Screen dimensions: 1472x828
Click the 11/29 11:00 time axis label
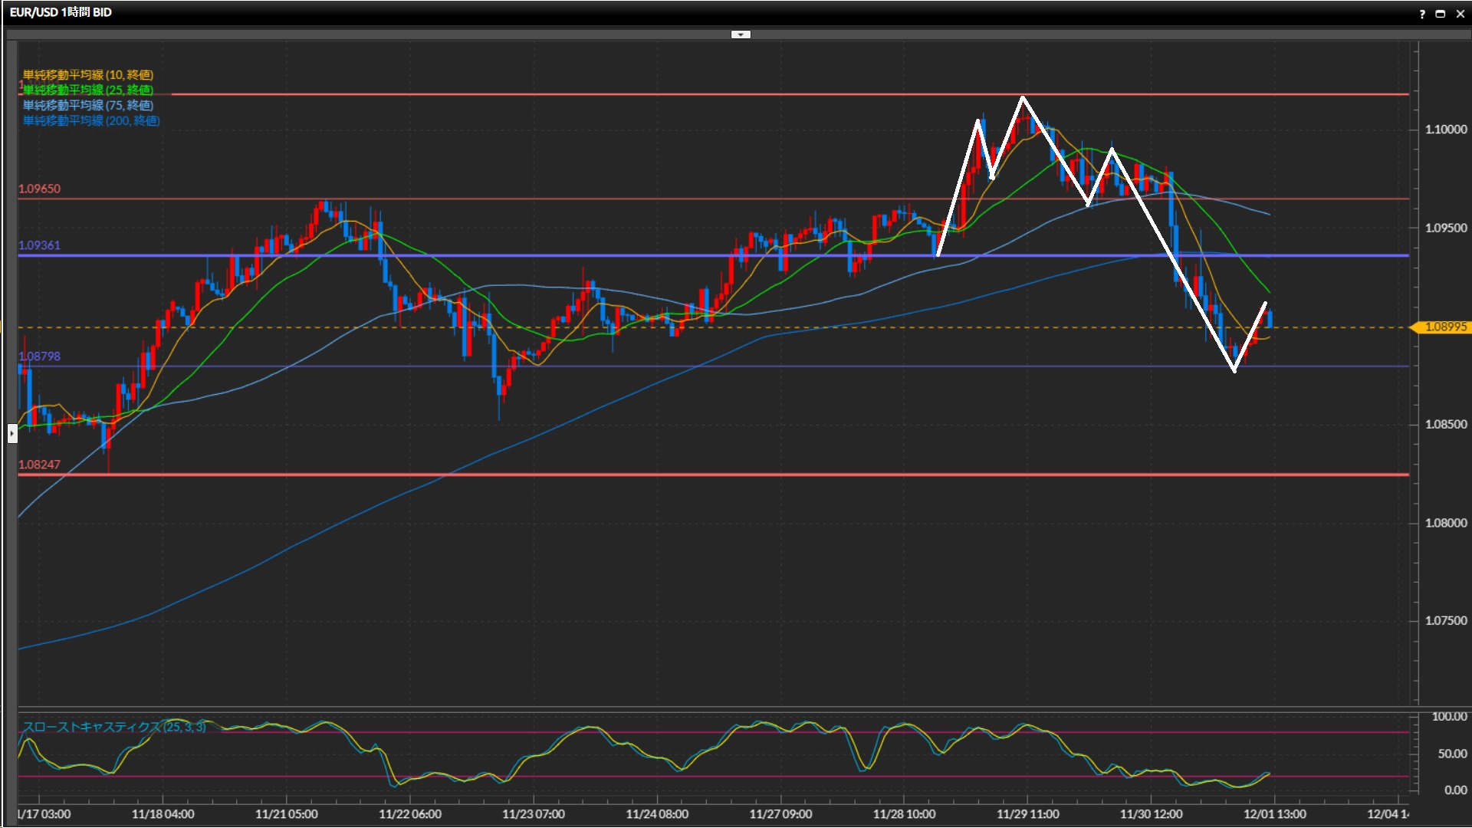coord(1027,814)
